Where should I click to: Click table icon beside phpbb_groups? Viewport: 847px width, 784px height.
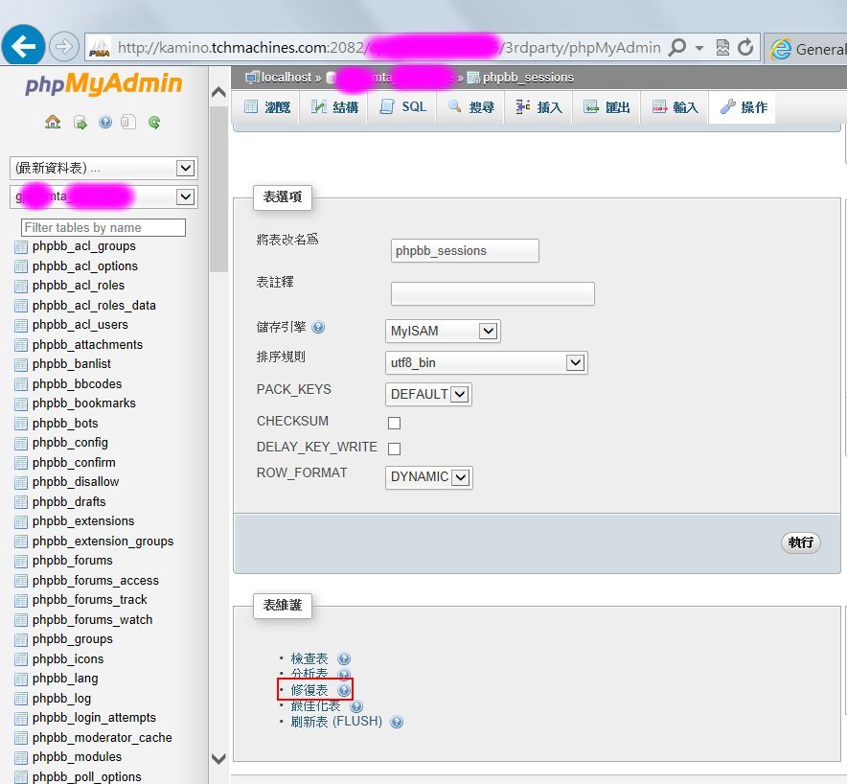pos(21,640)
